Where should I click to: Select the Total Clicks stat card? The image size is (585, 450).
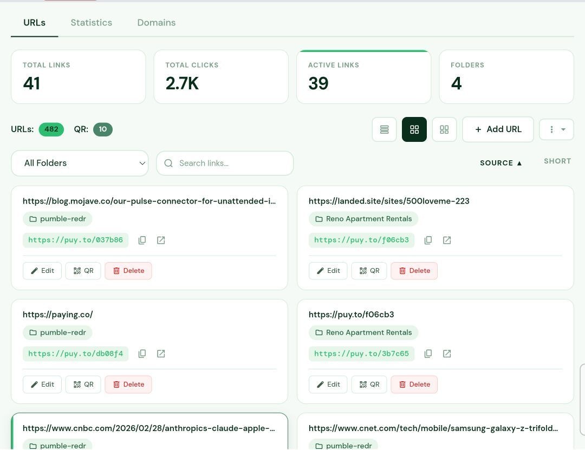click(x=221, y=77)
